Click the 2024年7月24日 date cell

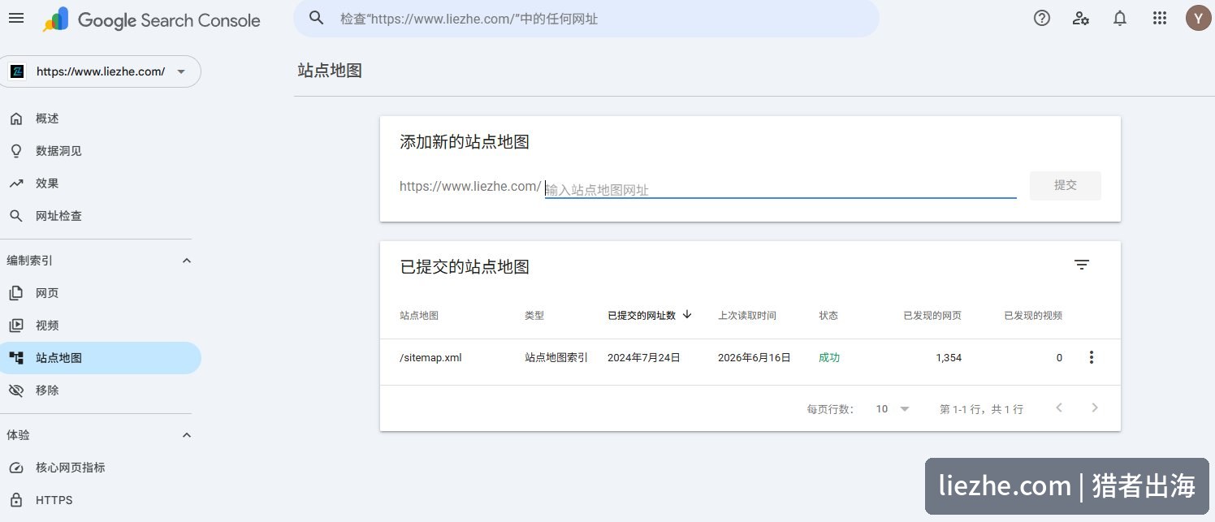pyautogui.click(x=644, y=357)
